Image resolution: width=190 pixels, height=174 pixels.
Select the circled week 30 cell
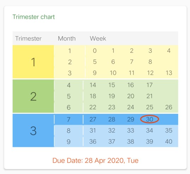(x=150, y=119)
